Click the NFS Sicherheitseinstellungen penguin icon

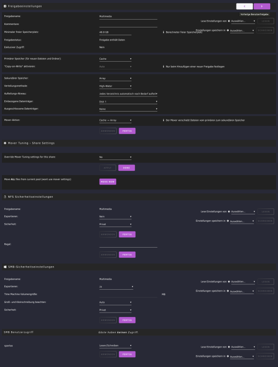pyautogui.click(x=5, y=197)
